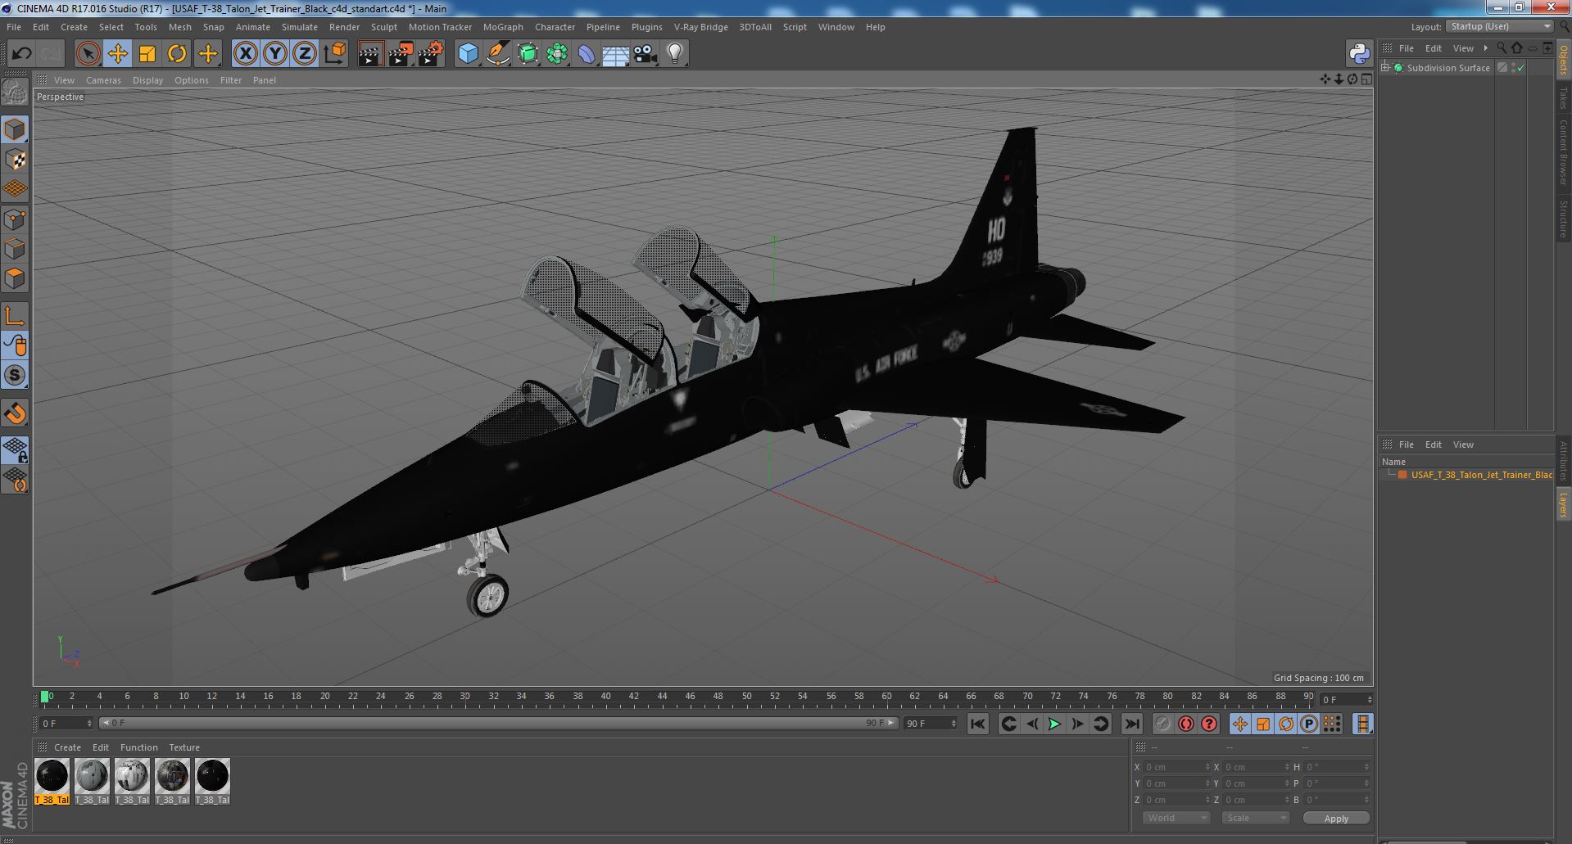This screenshot has width=1572, height=844.
Task: Toggle Y axis lock
Action: (275, 54)
